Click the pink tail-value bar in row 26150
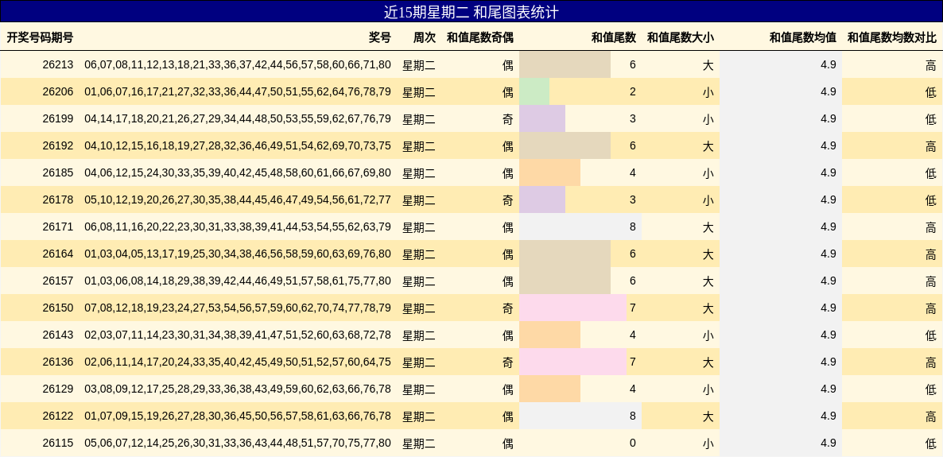 click(x=572, y=308)
